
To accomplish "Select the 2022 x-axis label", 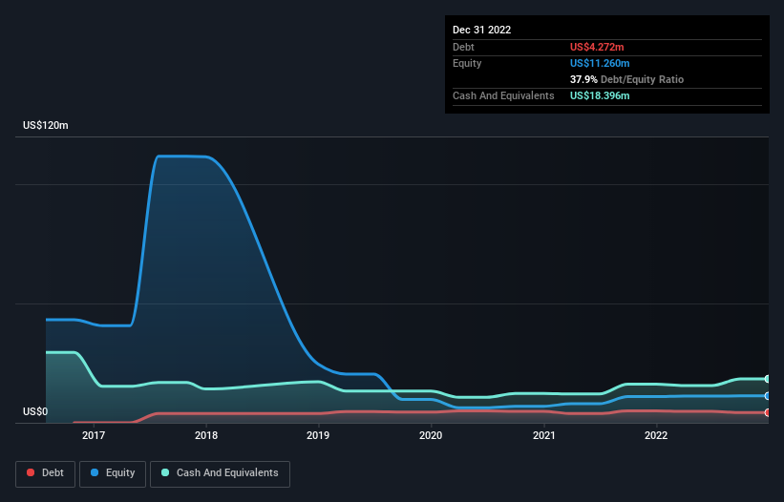I will (x=656, y=435).
